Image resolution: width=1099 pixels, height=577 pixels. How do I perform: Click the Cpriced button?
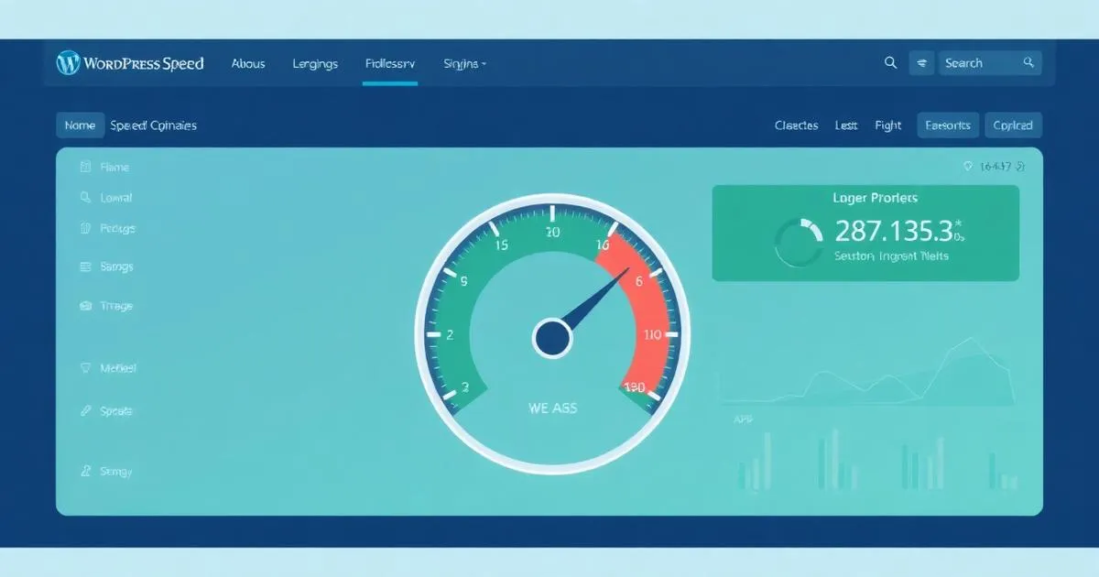pos(1013,125)
